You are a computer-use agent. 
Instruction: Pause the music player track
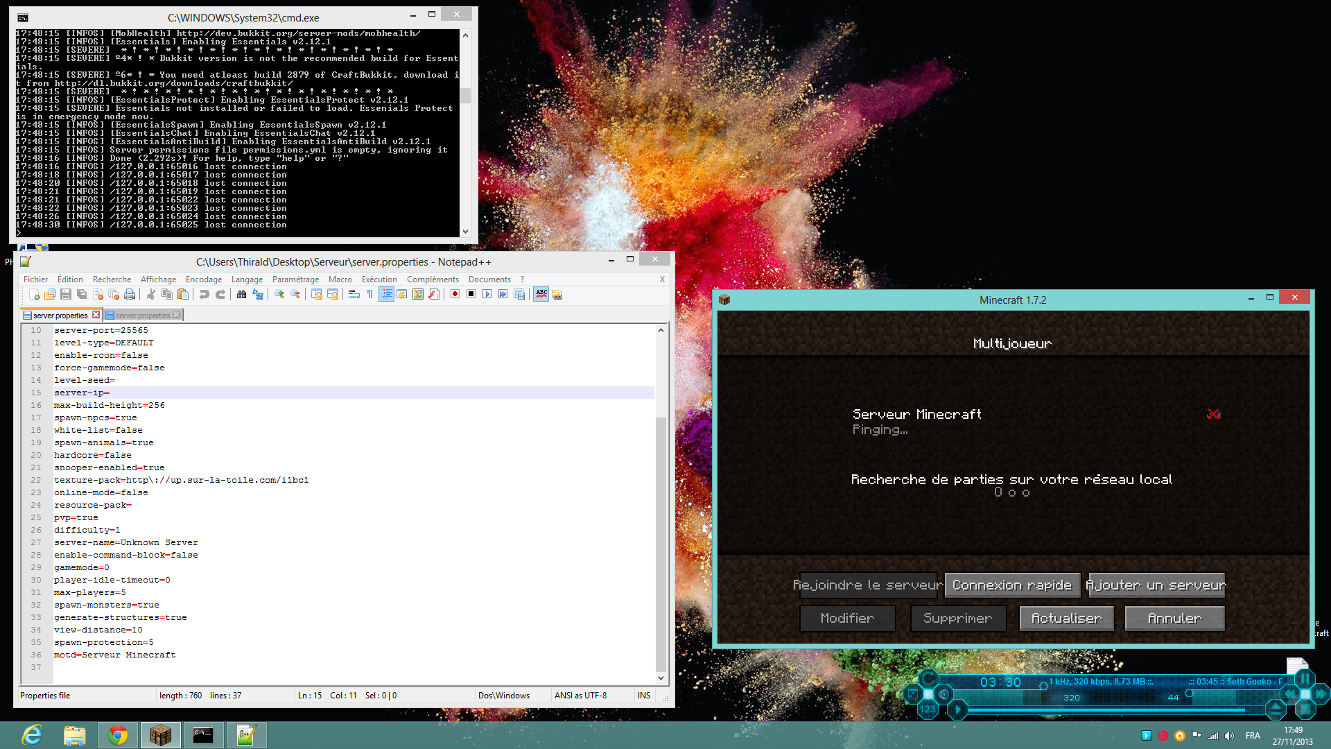pos(1305,679)
